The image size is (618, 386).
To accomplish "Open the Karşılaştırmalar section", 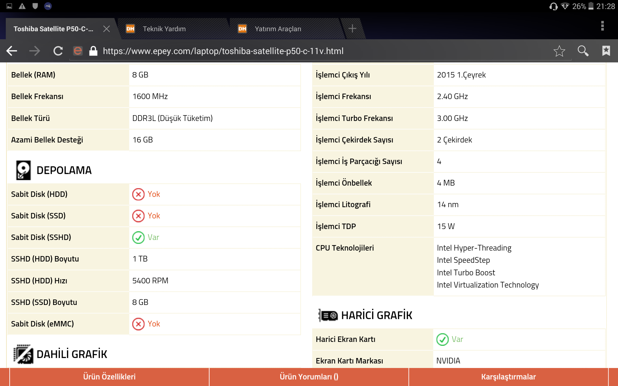I will click(x=509, y=377).
